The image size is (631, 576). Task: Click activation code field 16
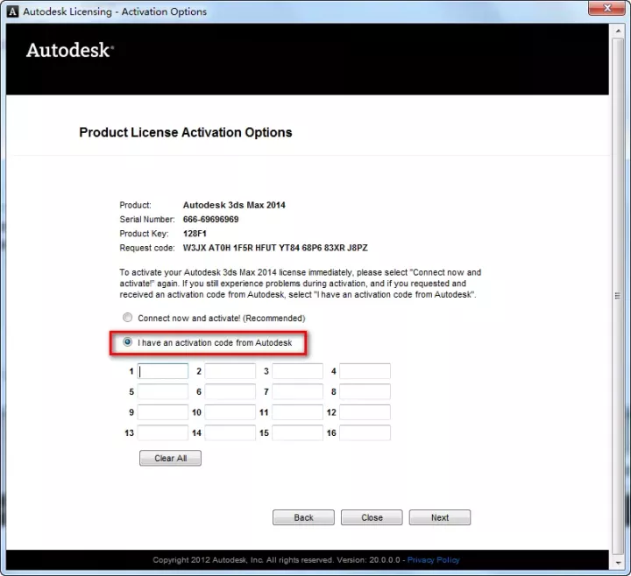(365, 433)
